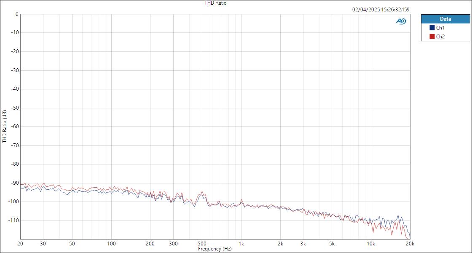Viewport: 472px width, 253px height.
Task: Click the 1k frequency tick label
Action: click(241, 244)
